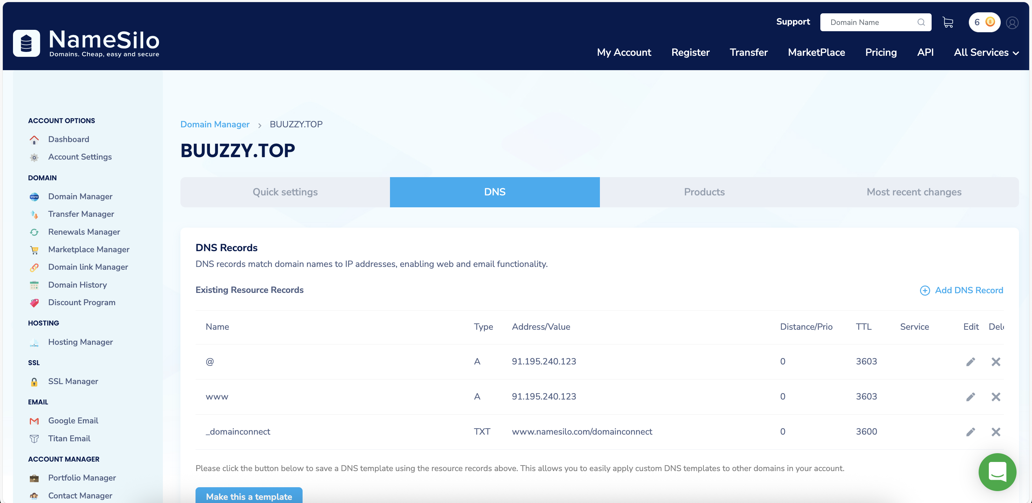
Task: Click the Portfolio Manager briefcase icon
Action: pos(34,478)
